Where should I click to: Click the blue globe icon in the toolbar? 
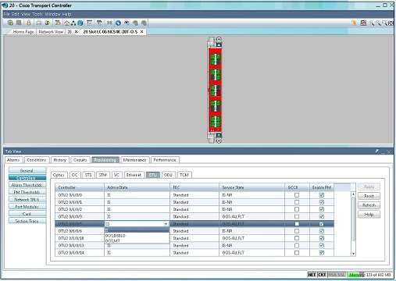pos(118,23)
